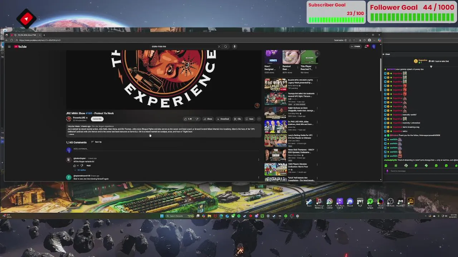This screenshot has width=458, height=257.
Task: Open the YouTube account avatar menu
Action: pyautogui.click(x=374, y=46)
